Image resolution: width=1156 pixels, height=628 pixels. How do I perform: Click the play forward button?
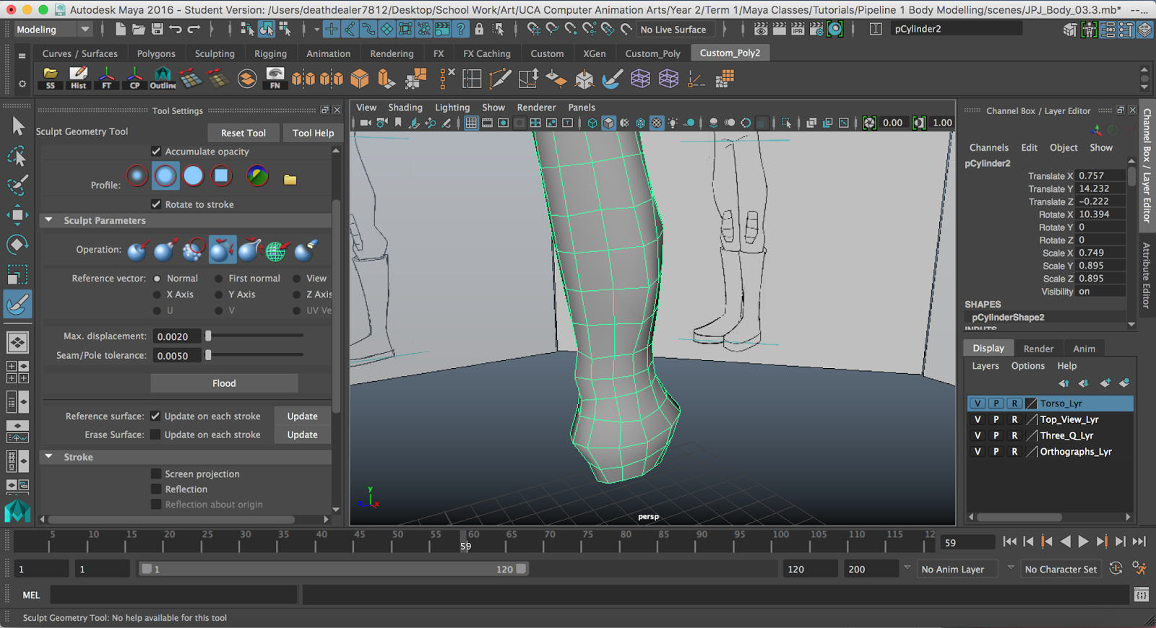(1083, 541)
